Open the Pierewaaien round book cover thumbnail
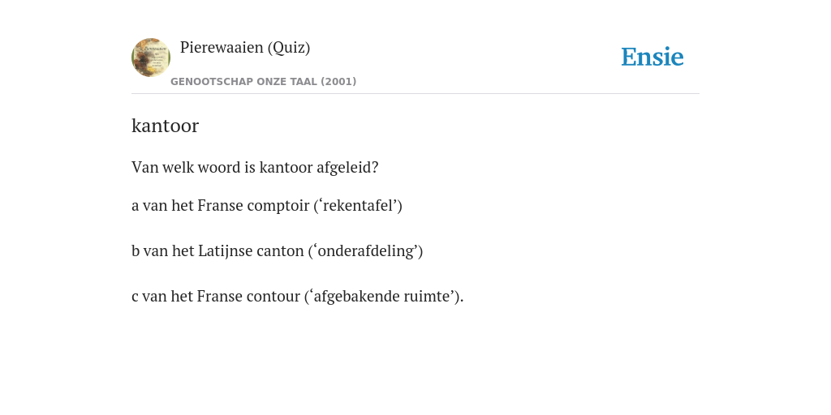The width and height of the screenshot is (831, 415). pos(151,58)
